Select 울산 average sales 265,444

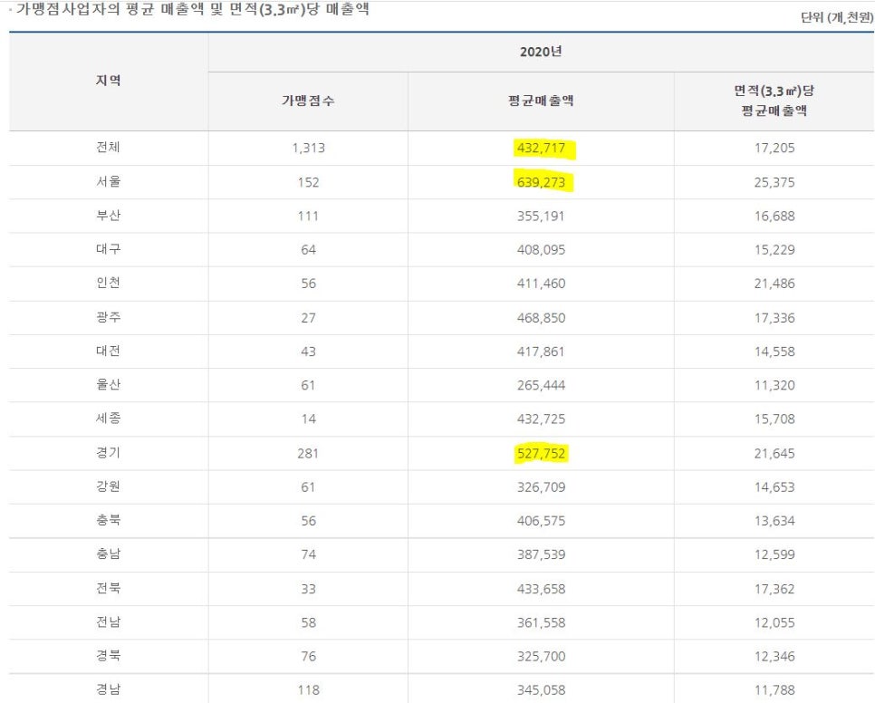[541, 386]
